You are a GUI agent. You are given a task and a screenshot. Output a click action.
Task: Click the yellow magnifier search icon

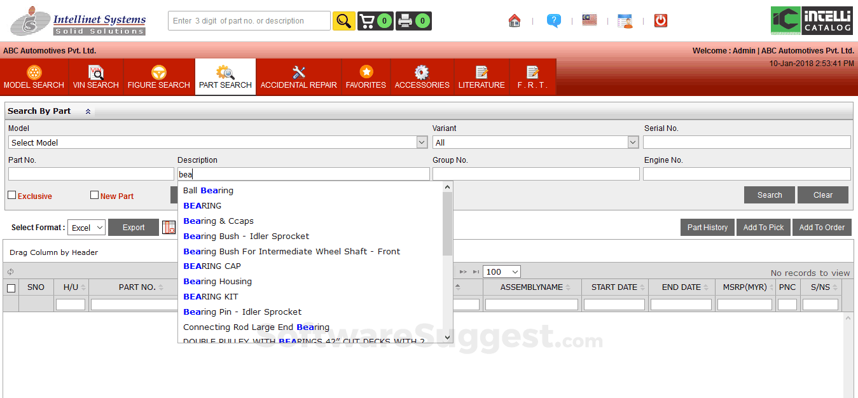tap(344, 21)
